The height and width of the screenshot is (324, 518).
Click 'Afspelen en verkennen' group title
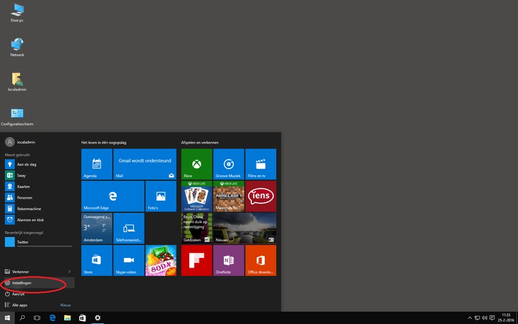[199, 142]
